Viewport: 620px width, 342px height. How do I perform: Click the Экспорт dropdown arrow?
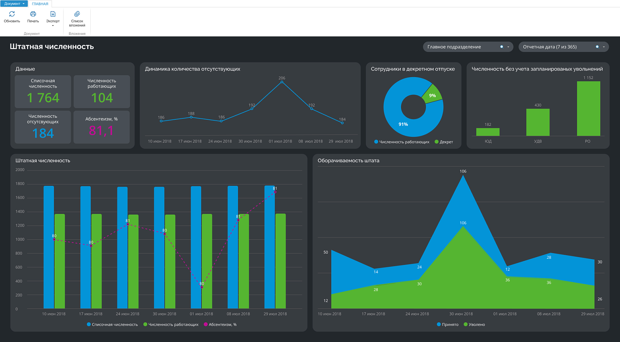tap(53, 26)
